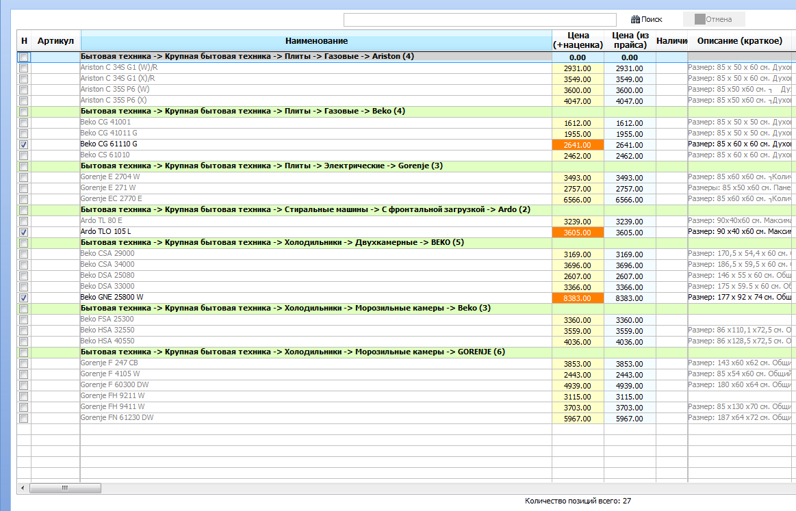
Task: Click the left arrow of horizontal scrollbar
Action: pos(23,488)
